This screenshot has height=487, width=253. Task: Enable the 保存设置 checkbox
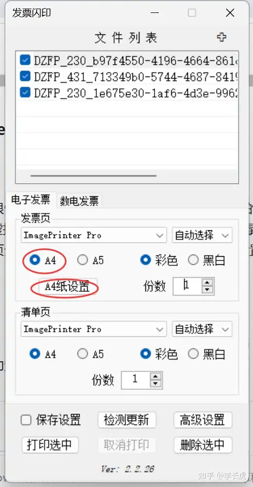(x=26, y=420)
